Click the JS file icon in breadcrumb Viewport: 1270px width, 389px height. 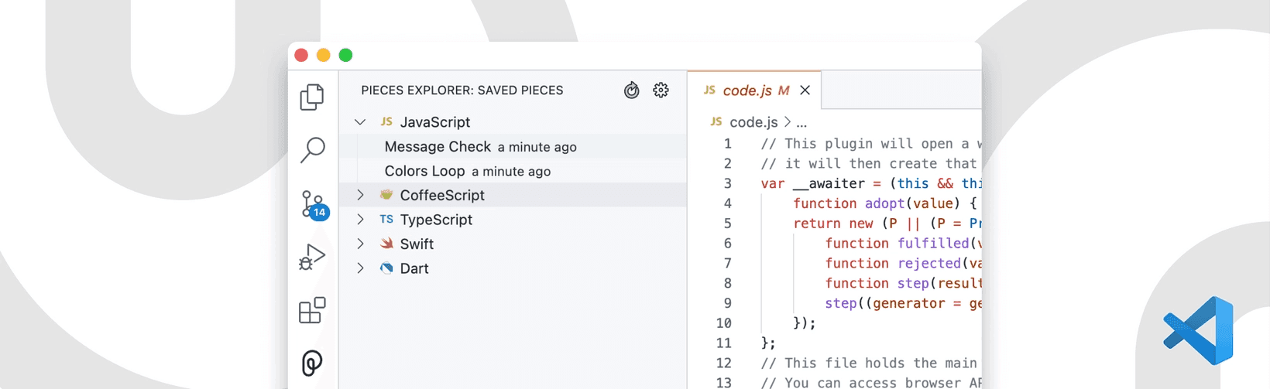pos(716,121)
